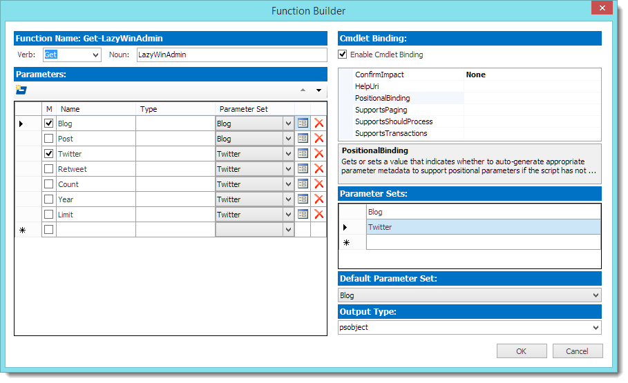The width and height of the screenshot is (628, 383).
Task: Open attributes editor for Blog parameter
Action: (x=303, y=124)
